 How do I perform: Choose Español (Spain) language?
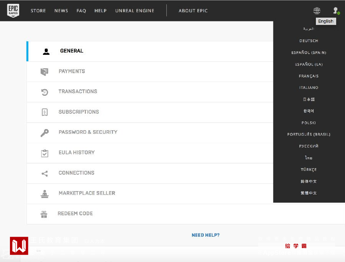pos(309,52)
